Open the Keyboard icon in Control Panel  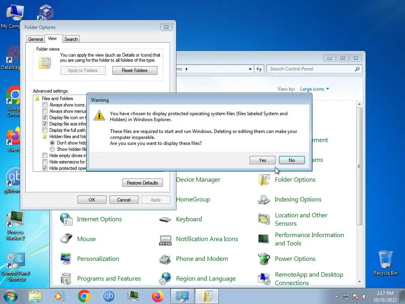click(x=165, y=219)
